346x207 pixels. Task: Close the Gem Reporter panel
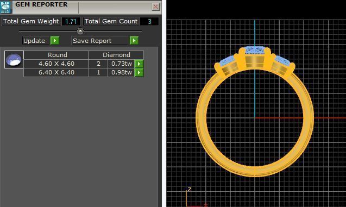[155, 7]
